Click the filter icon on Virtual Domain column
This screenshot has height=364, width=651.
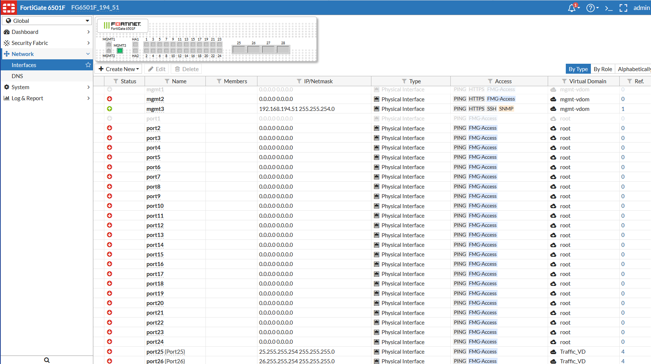pyautogui.click(x=564, y=81)
